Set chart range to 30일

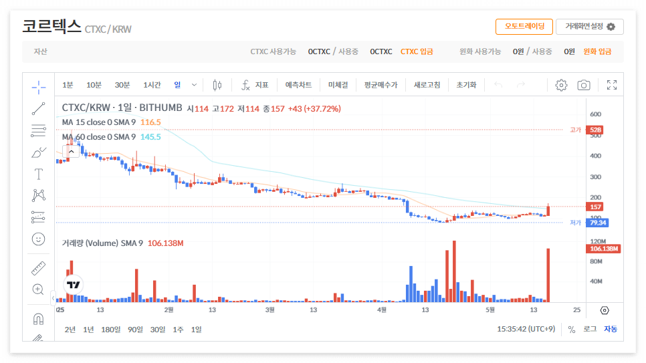tap(158, 330)
